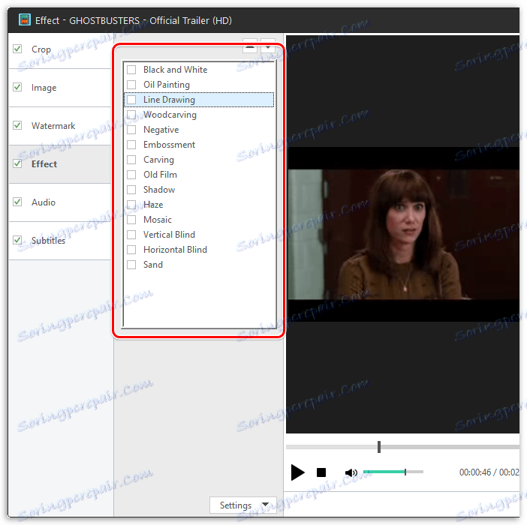Select the Embossment list row
Image resolution: width=527 pixels, height=525 pixels.
(199, 145)
